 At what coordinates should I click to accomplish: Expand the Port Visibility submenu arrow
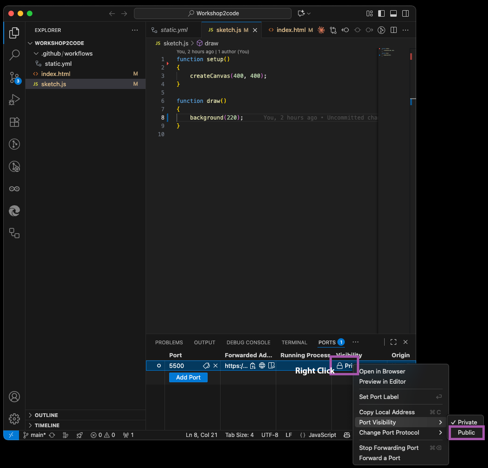tap(440, 422)
